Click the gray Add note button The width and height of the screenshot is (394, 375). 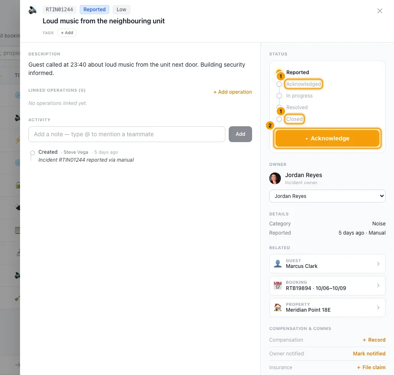[x=240, y=134]
